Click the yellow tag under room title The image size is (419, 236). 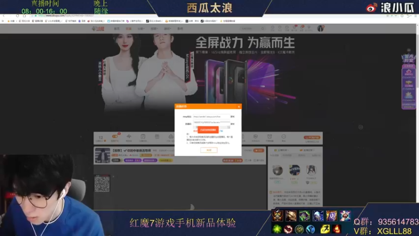coord(166,160)
